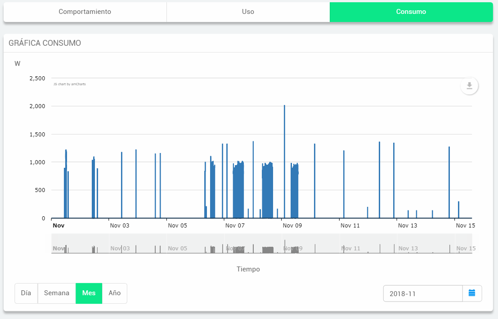Viewport: 498px width, 319px height.
Task: Click the 2018-11 date input field
Action: pos(422,293)
